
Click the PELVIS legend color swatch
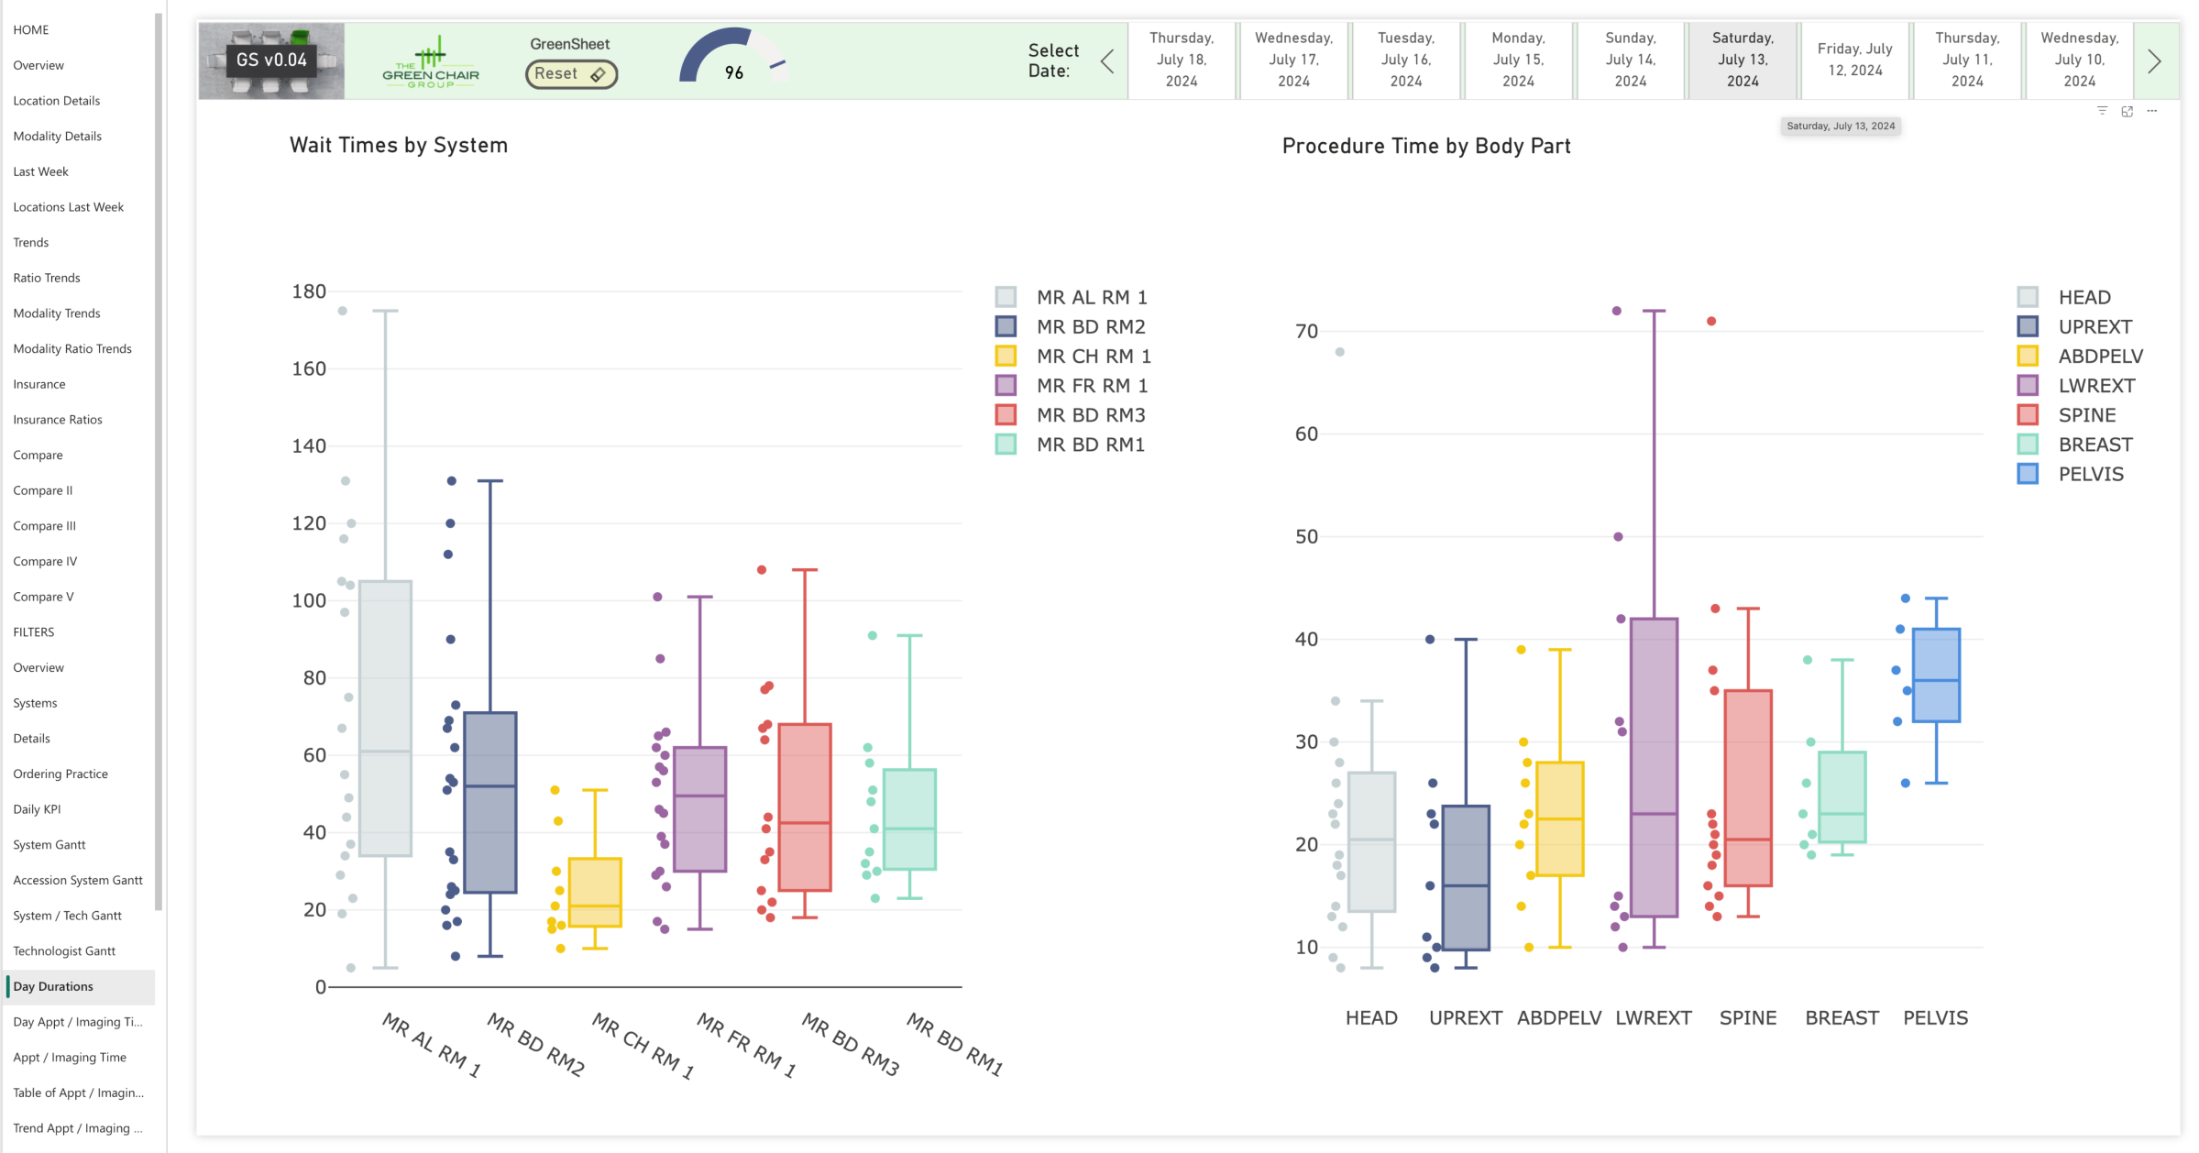click(2027, 474)
